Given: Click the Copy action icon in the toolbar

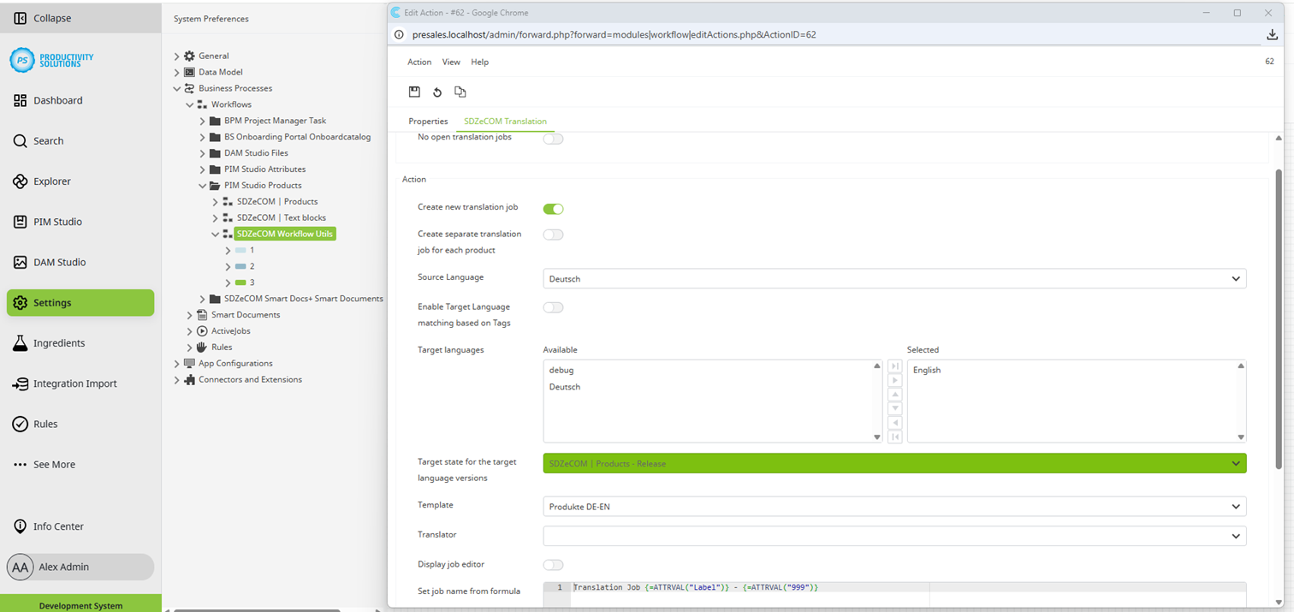Looking at the screenshot, I should (460, 92).
